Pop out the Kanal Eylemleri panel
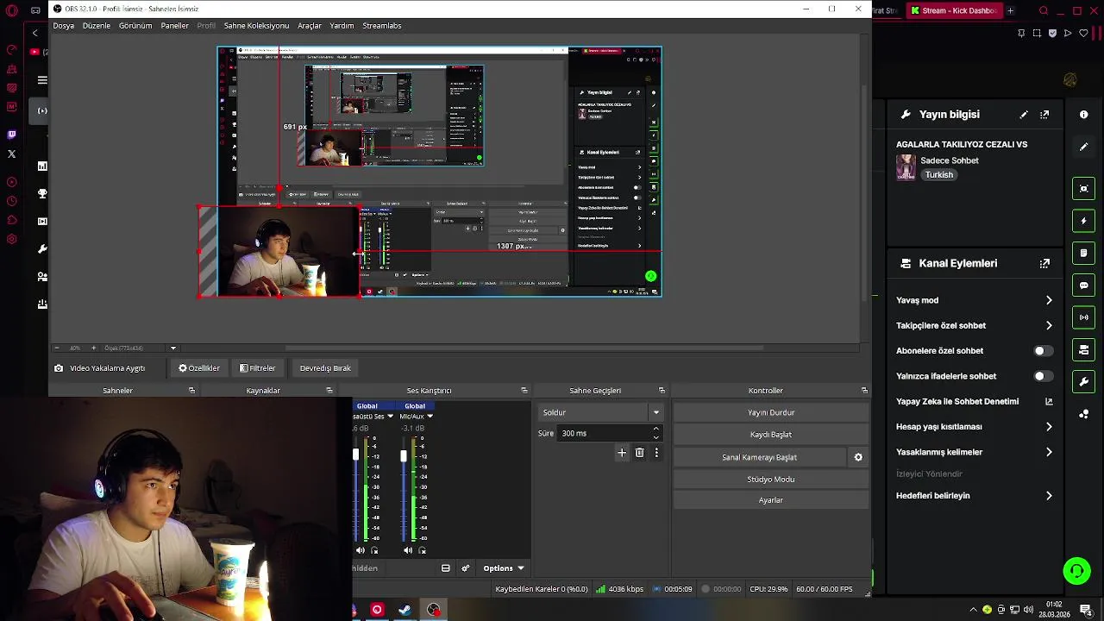 point(1044,263)
